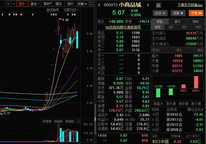Click 融资融券 label on chart

[52, 10]
